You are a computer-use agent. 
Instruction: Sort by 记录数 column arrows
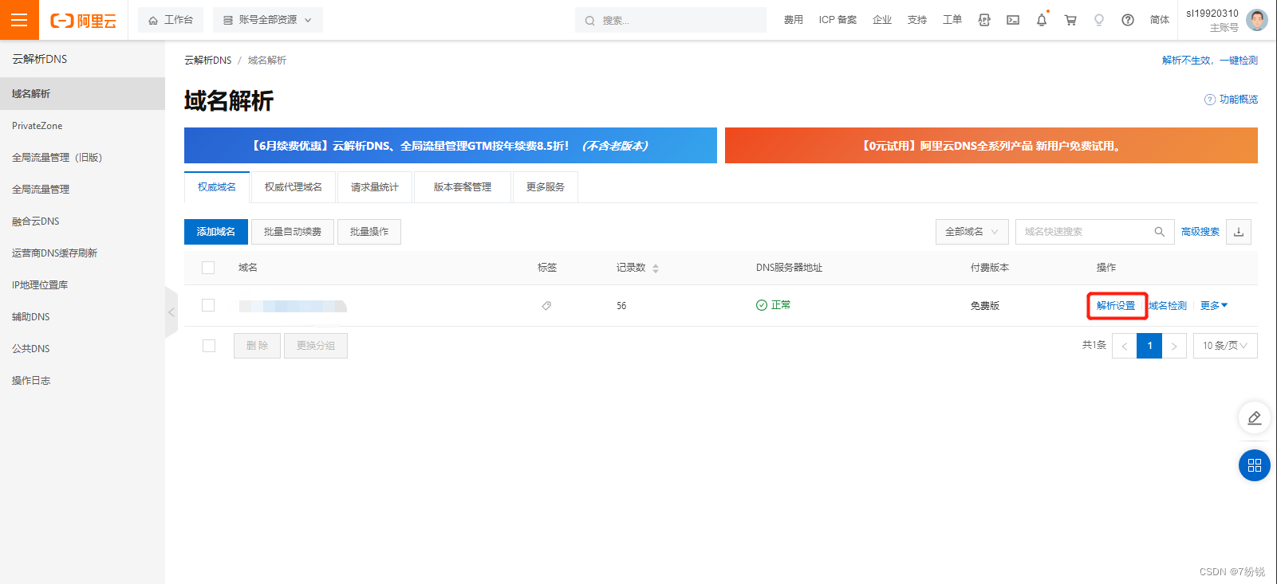(656, 268)
